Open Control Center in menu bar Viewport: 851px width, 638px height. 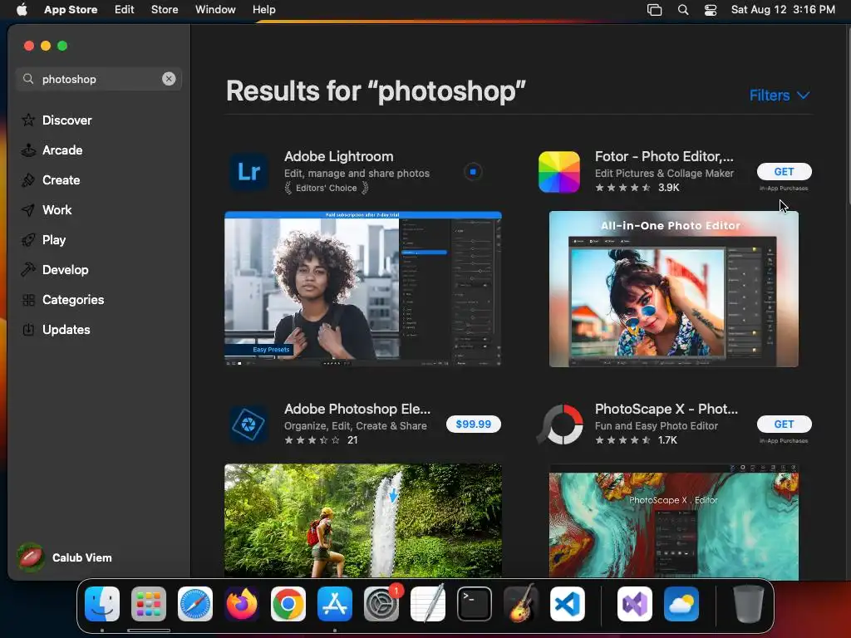pyautogui.click(x=710, y=10)
